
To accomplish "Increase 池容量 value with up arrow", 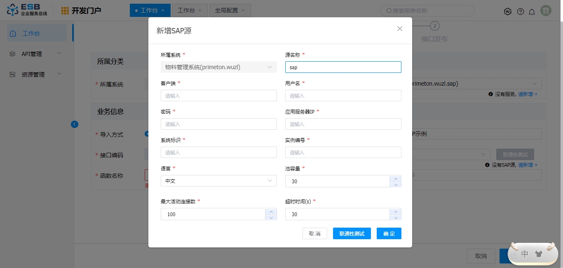I will [x=395, y=179].
